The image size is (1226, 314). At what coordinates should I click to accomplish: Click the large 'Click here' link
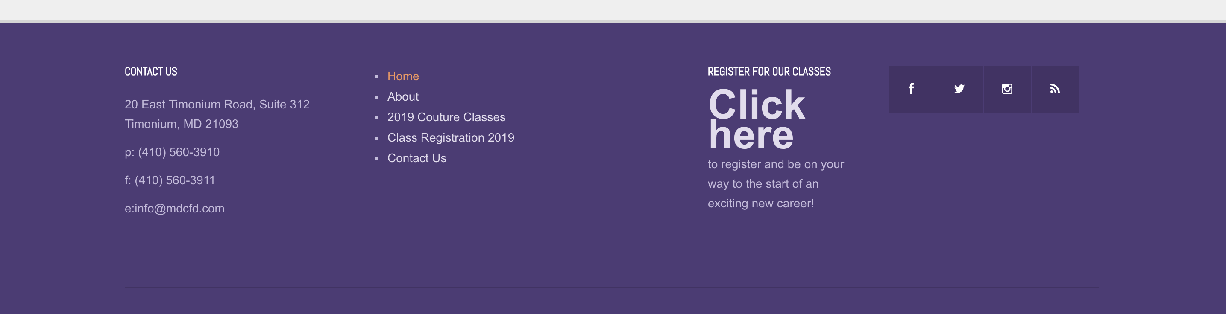756,119
